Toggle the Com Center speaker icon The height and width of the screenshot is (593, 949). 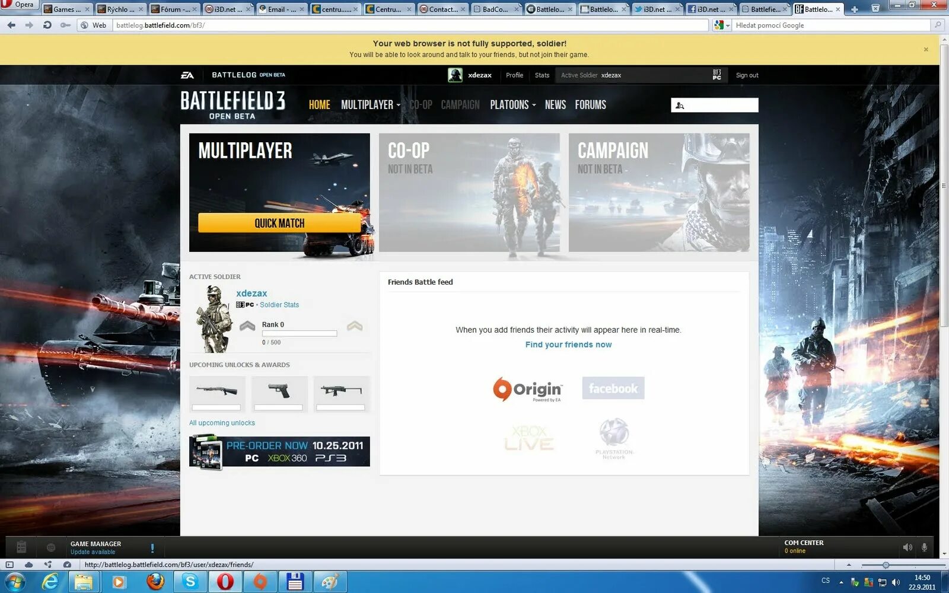coord(907,547)
